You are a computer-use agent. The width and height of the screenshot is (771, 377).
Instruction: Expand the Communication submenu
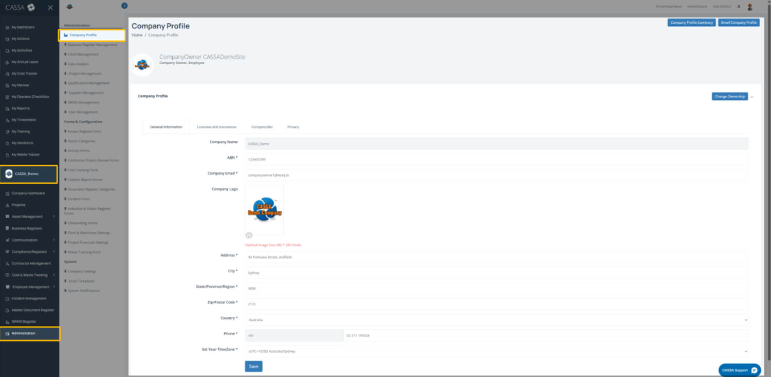53,240
